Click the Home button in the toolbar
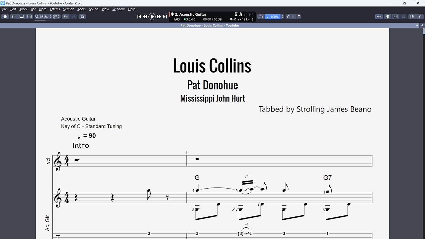This screenshot has height=239, width=425. coord(5,17)
